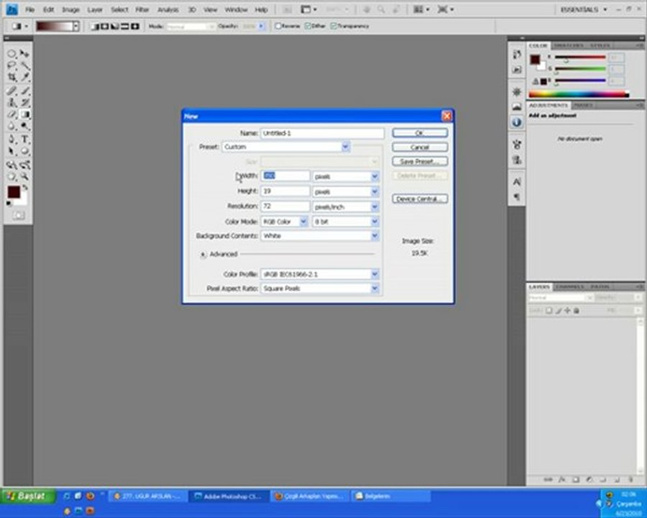Swap foreground and background colors
647x518 pixels.
coord(25,188)
